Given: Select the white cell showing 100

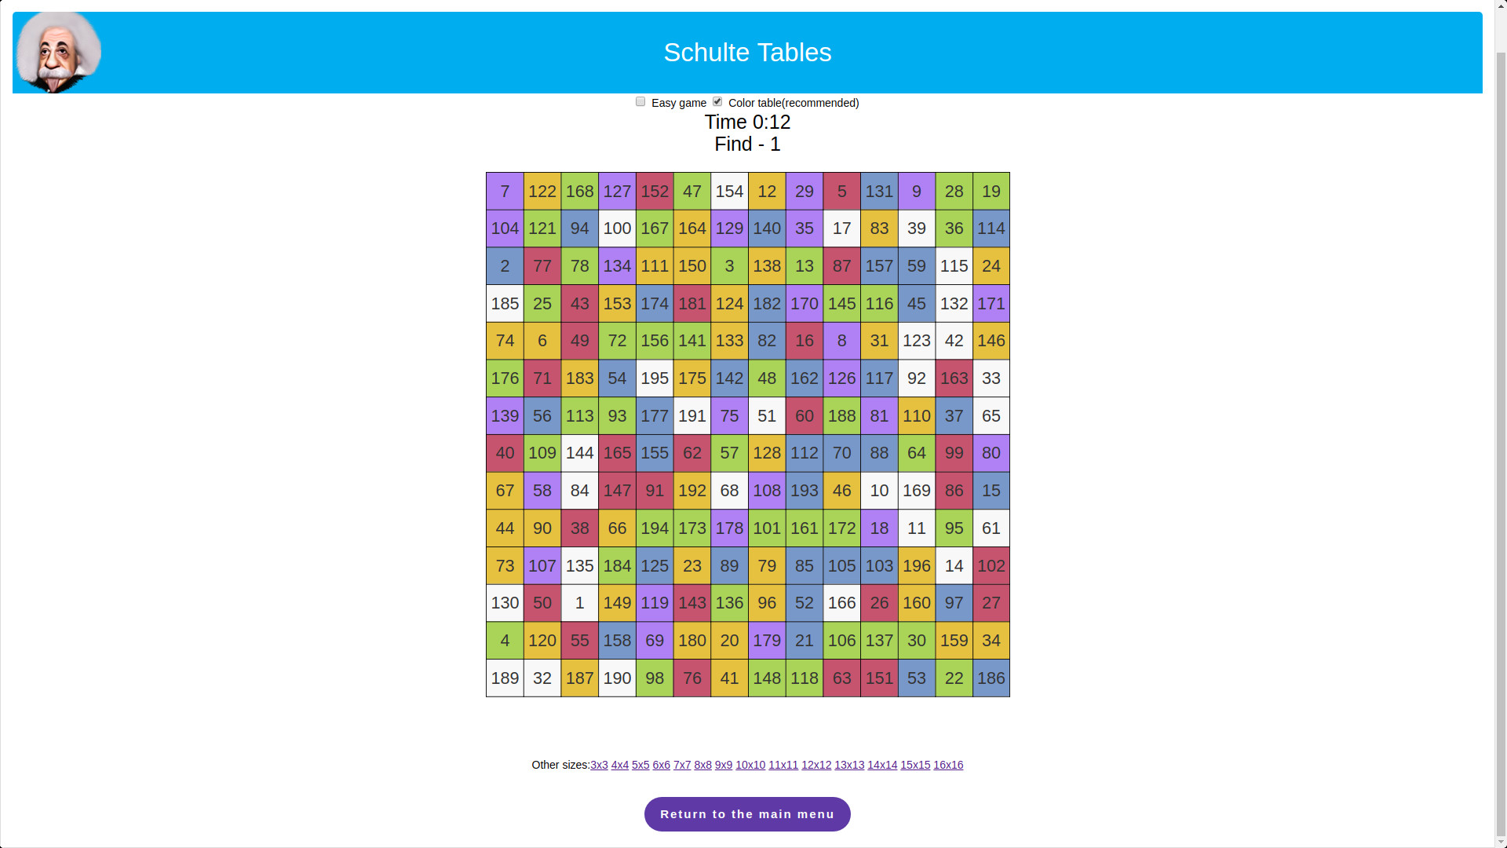Looking at the screenshot, I should coord(617,228).
